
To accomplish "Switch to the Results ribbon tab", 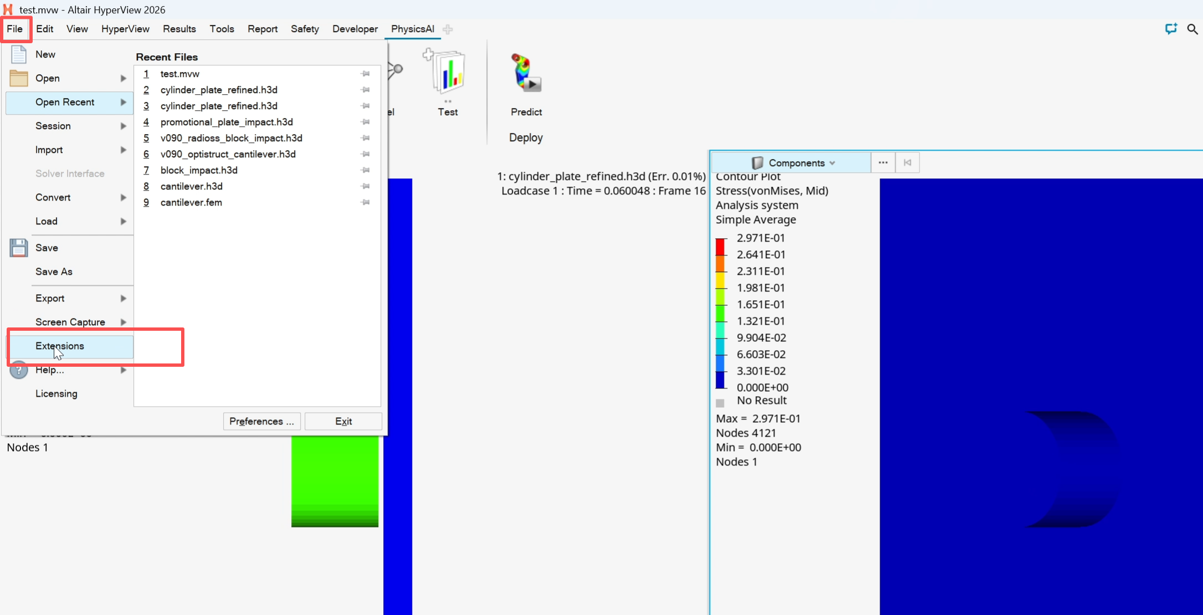I will tap(179, 29).
